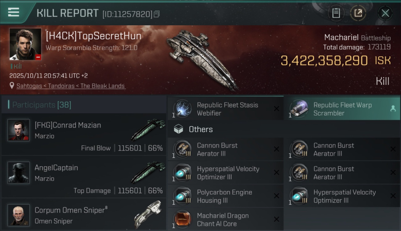
Task: Close the kill report window
Action: pos(385,13)
